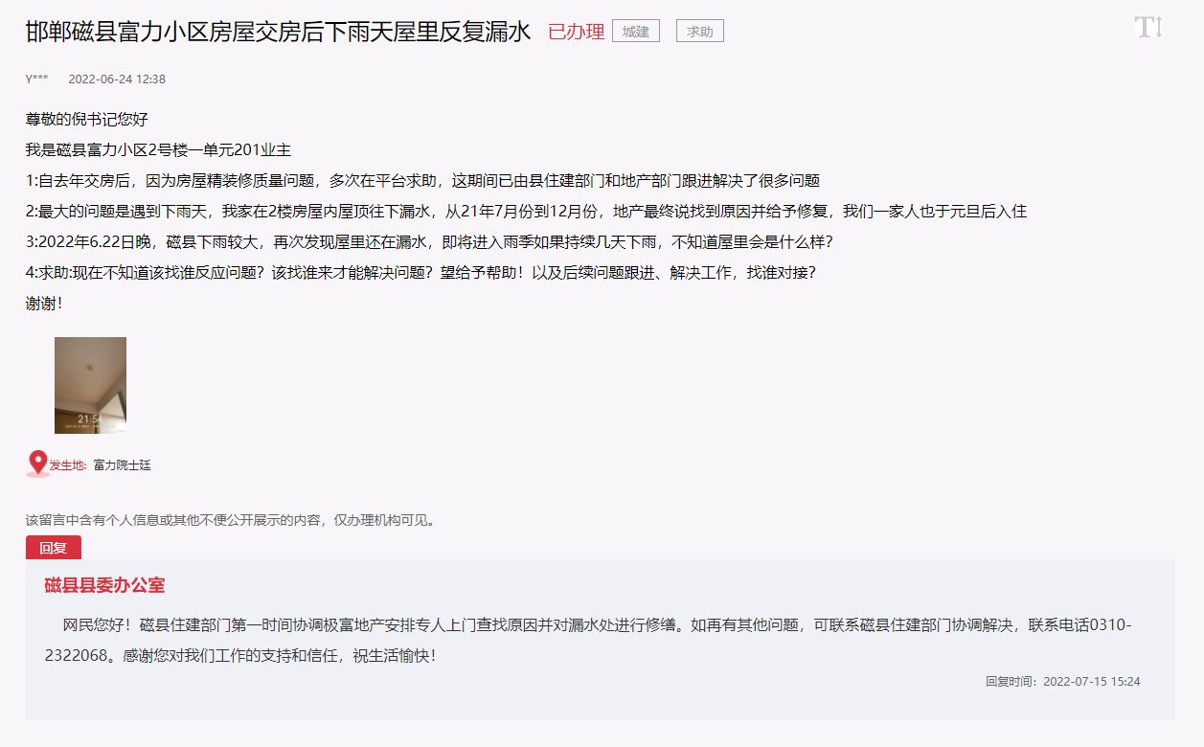Click the reply line starting with 2322068
This screenshot has height=747, width=1204.
pos(239,657)
